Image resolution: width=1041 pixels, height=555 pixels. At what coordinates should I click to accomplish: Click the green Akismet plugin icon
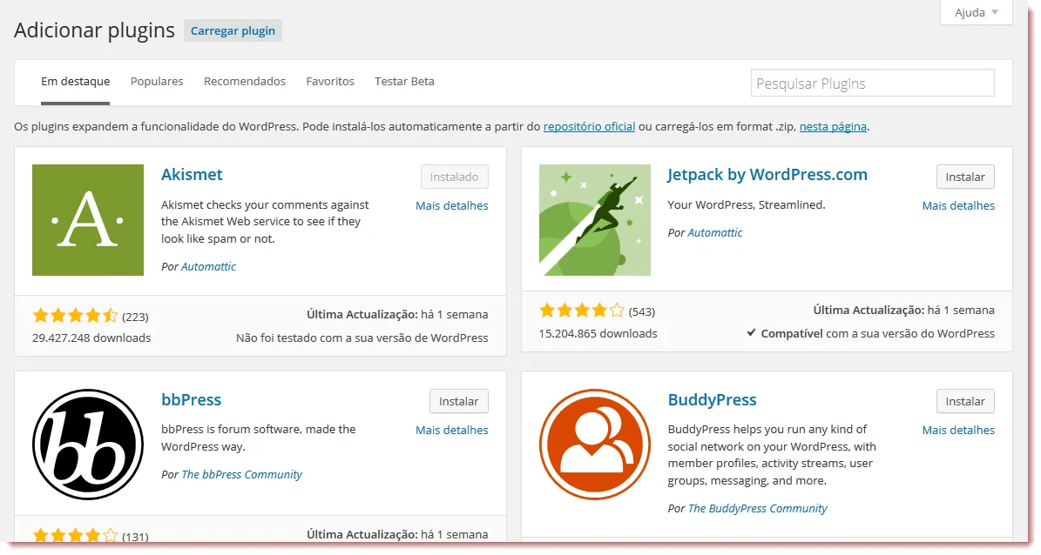pos(88,220)
